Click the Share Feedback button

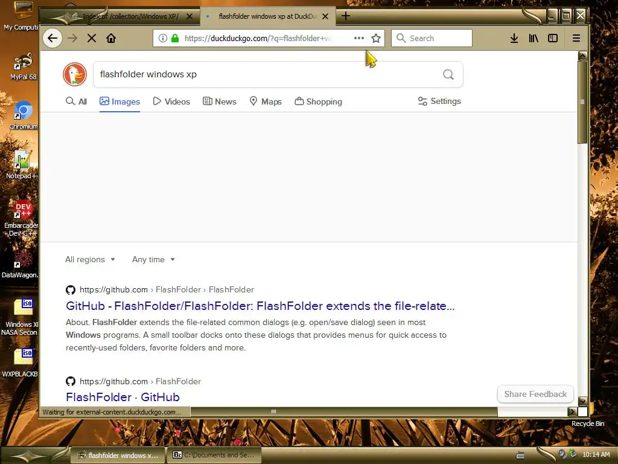pyautogui.click(x=535, y=394)
